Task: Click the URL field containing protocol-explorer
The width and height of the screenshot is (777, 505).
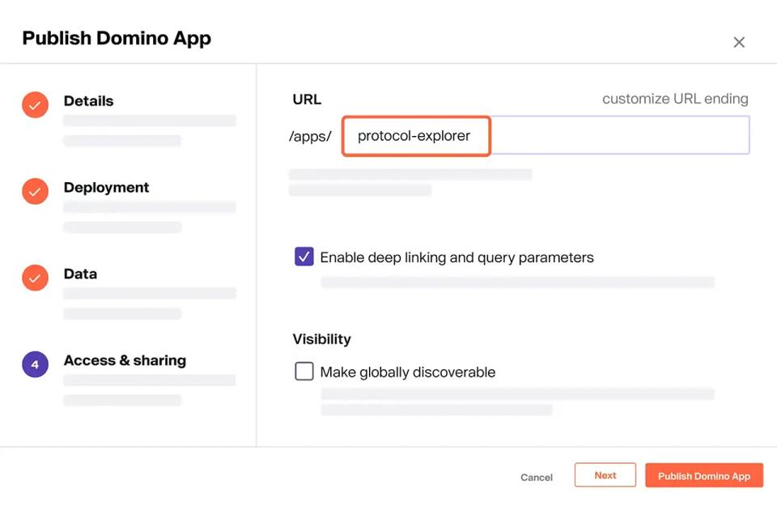Action: point(416,135)
